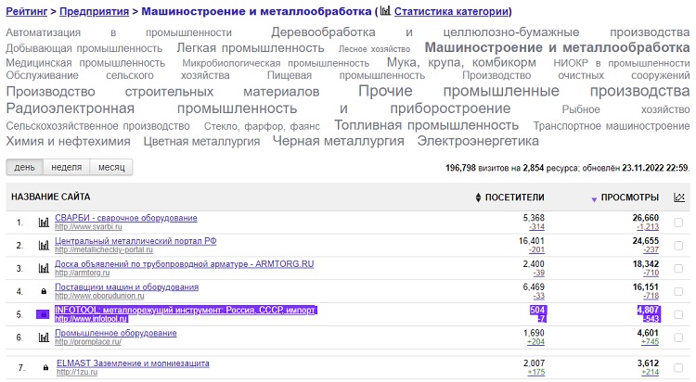Select Радиоэлектронная промышленность и приборостроение category
This screenshot has height=382, width=696.
point(258,108)
